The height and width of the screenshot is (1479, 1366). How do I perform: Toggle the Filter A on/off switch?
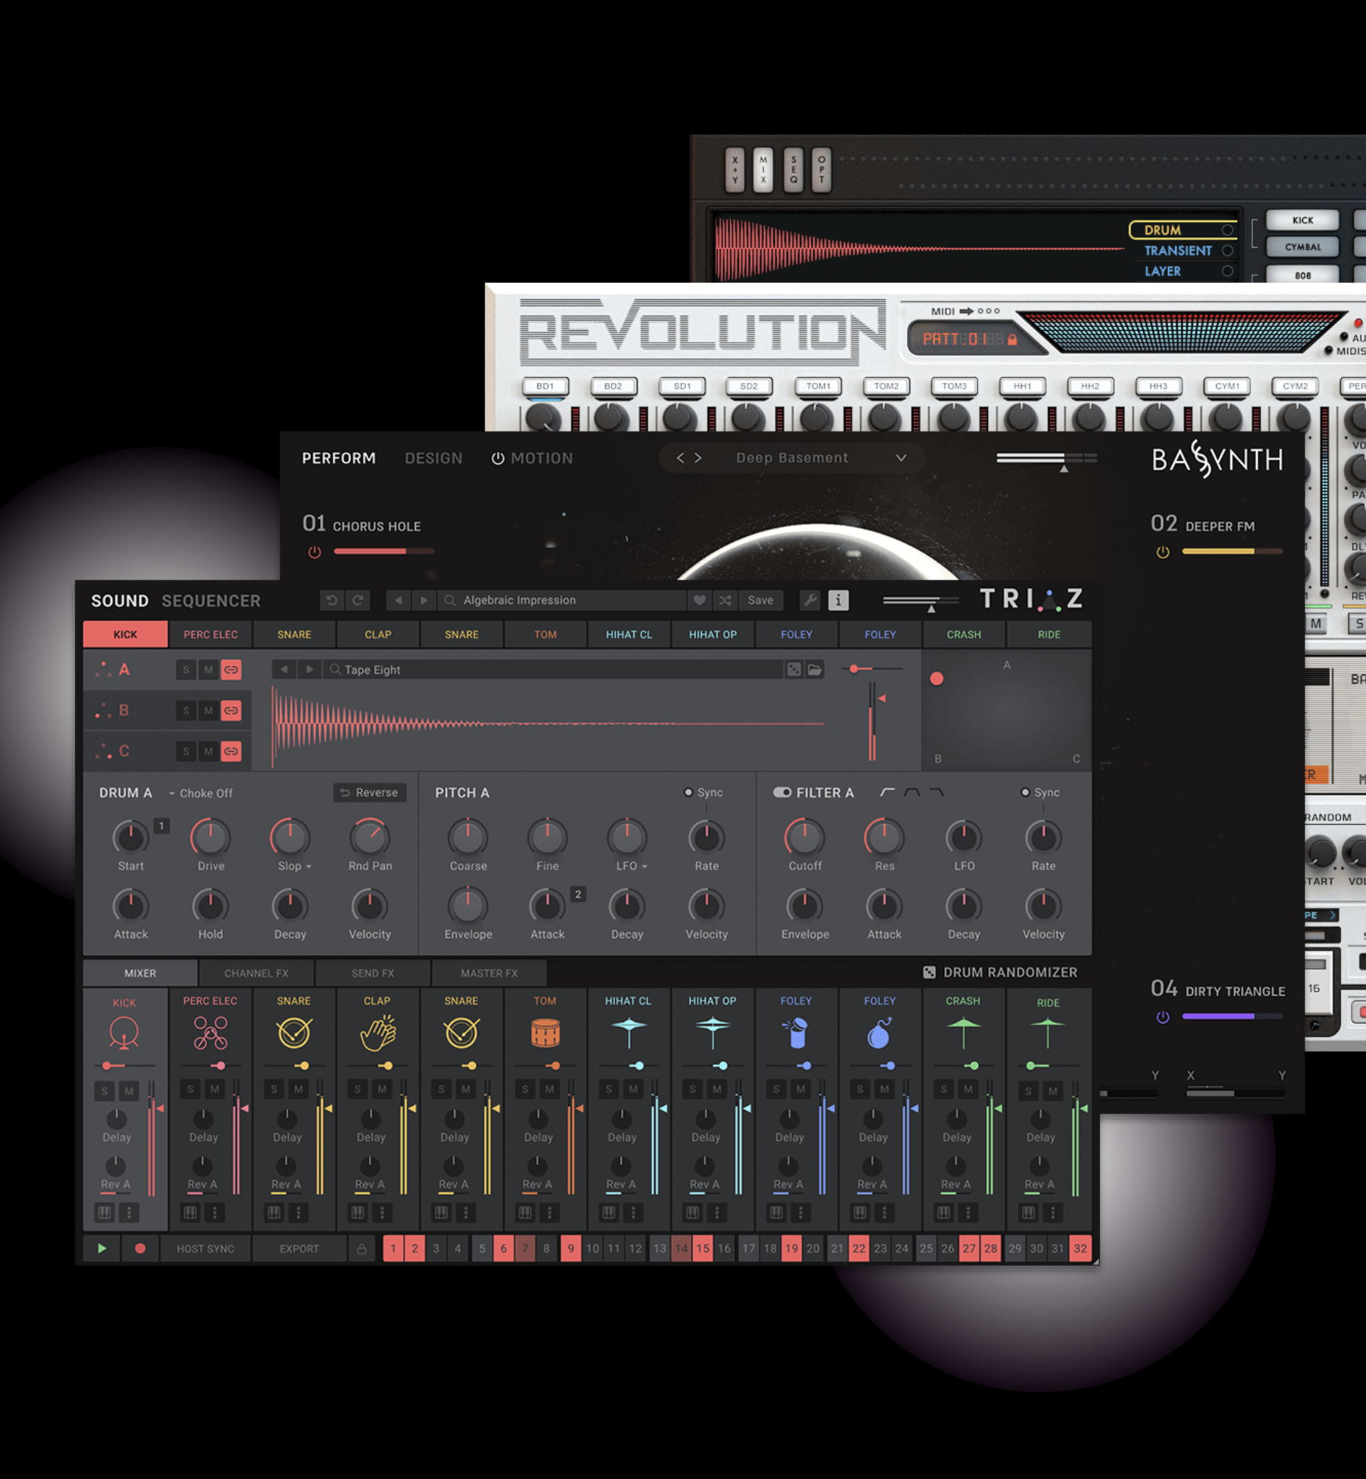[x=782, y=792]
